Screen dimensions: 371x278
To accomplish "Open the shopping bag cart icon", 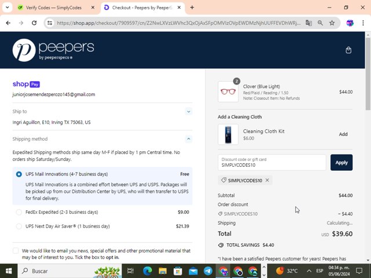I will 348,50.
